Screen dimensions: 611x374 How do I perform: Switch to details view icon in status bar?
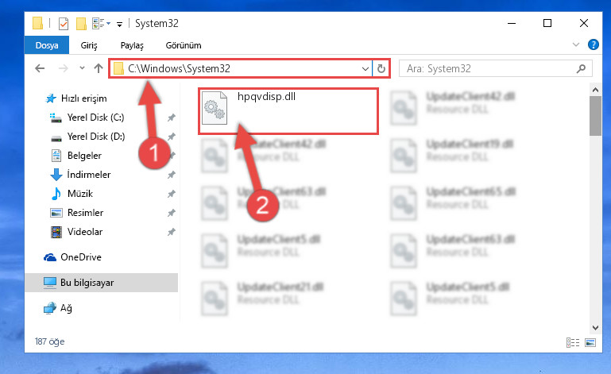tap(573, 342)
